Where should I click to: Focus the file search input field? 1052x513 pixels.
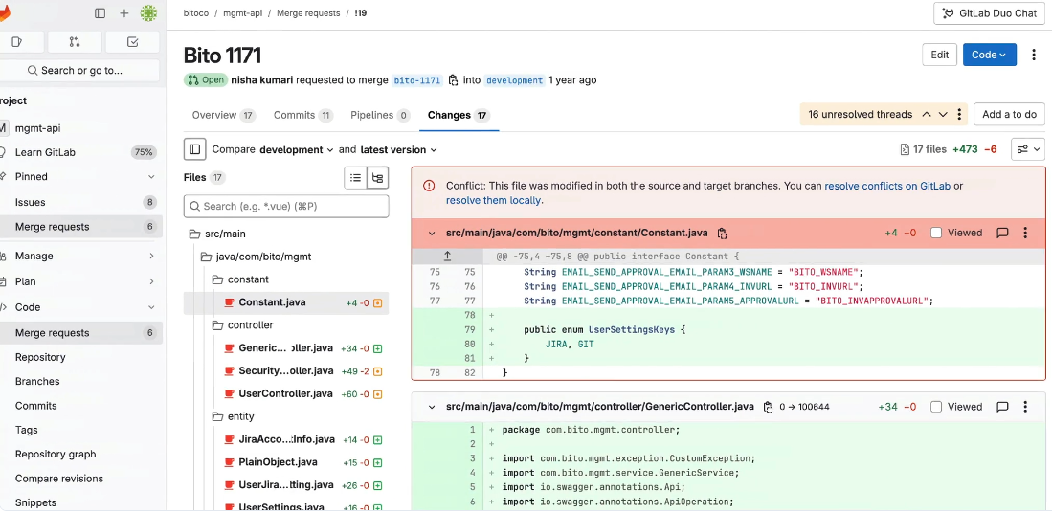[x=286, y=206]
